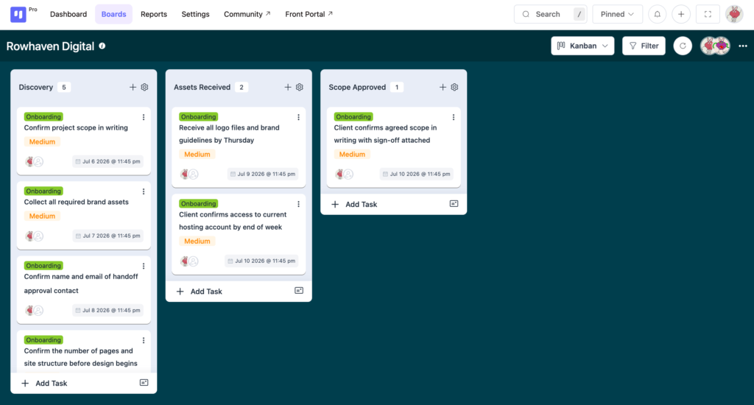
Task: Open Scope Approved column settings gear
Action: [454, 87]
